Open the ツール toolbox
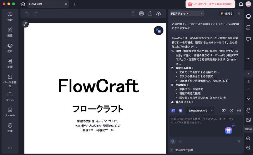 10,97
